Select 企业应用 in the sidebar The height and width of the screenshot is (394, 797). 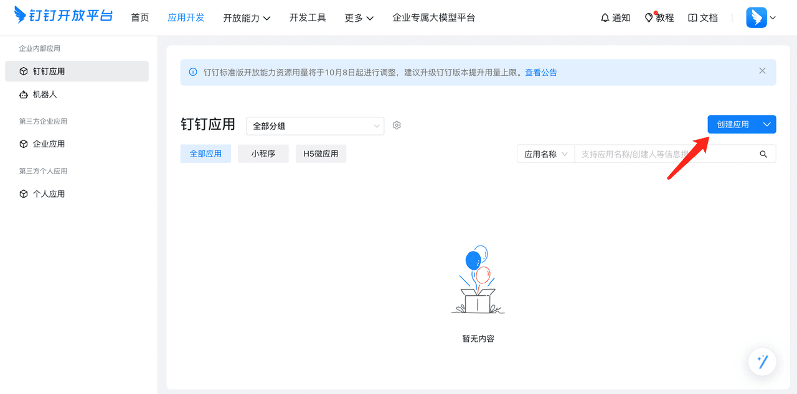(x=77, y=144)
